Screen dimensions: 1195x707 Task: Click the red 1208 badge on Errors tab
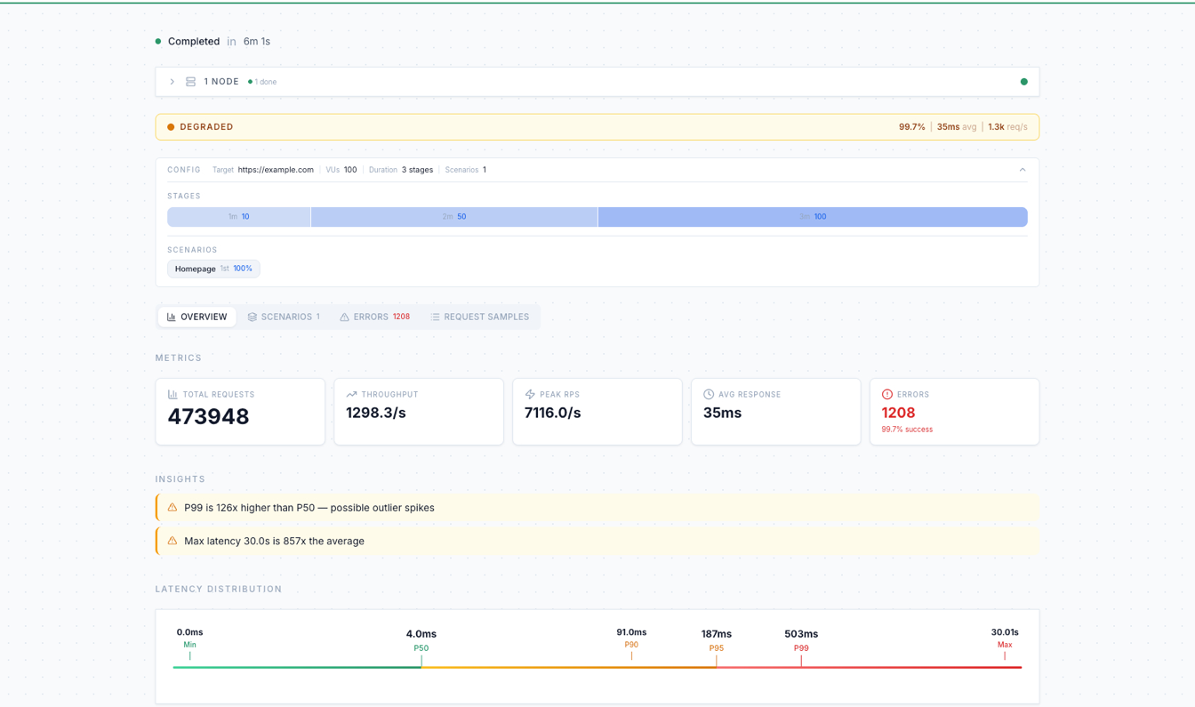coord(401,317)
